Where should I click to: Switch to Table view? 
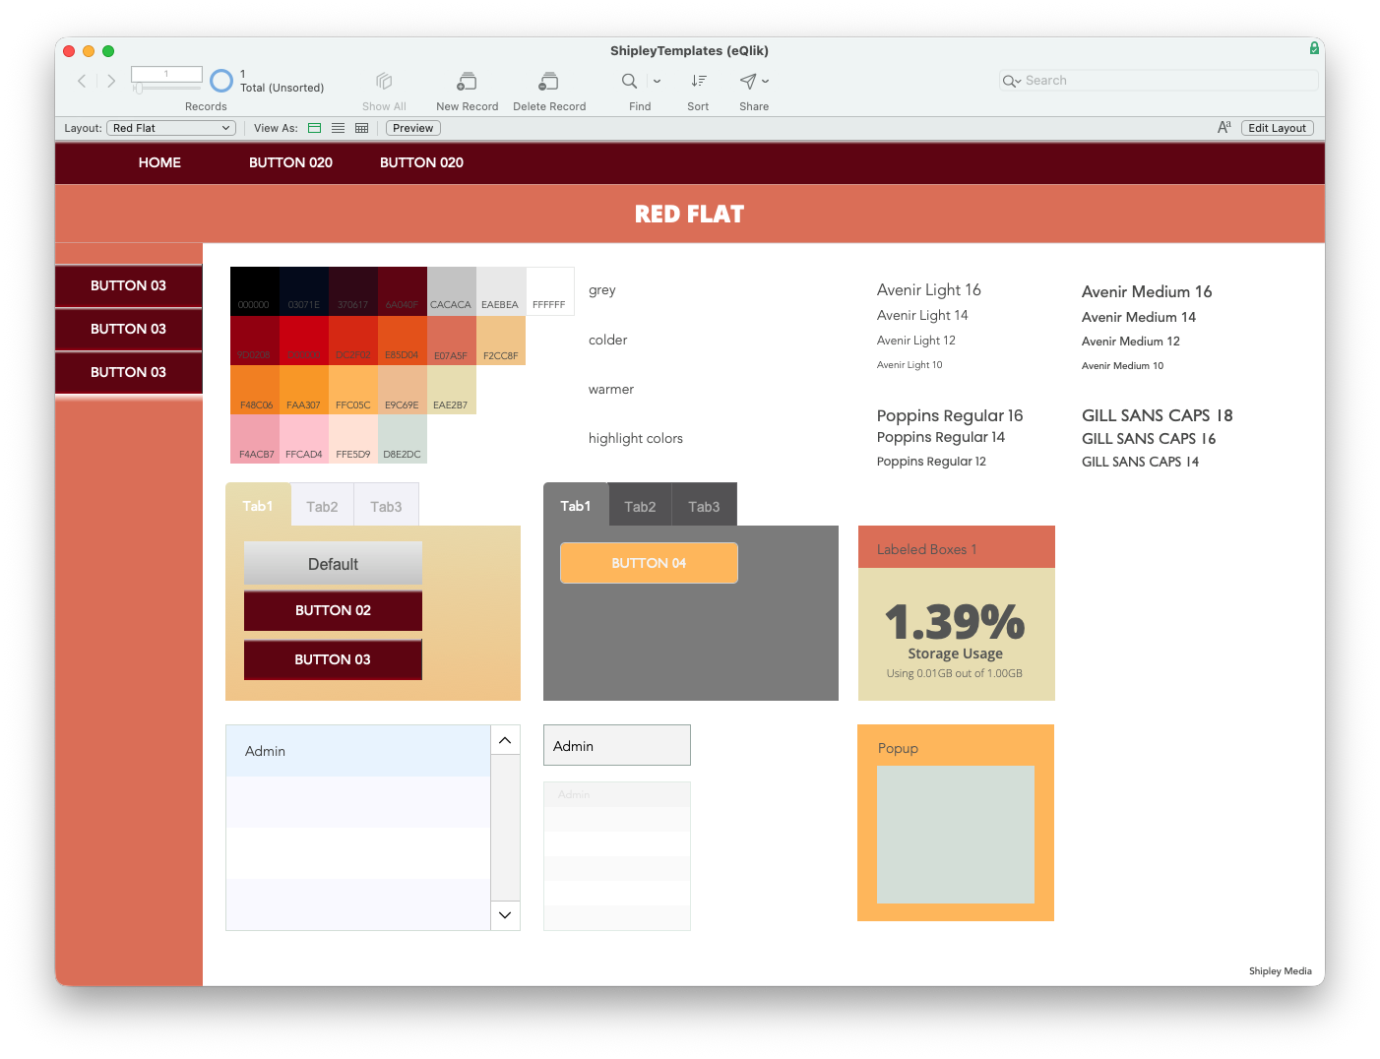[362, 128]
